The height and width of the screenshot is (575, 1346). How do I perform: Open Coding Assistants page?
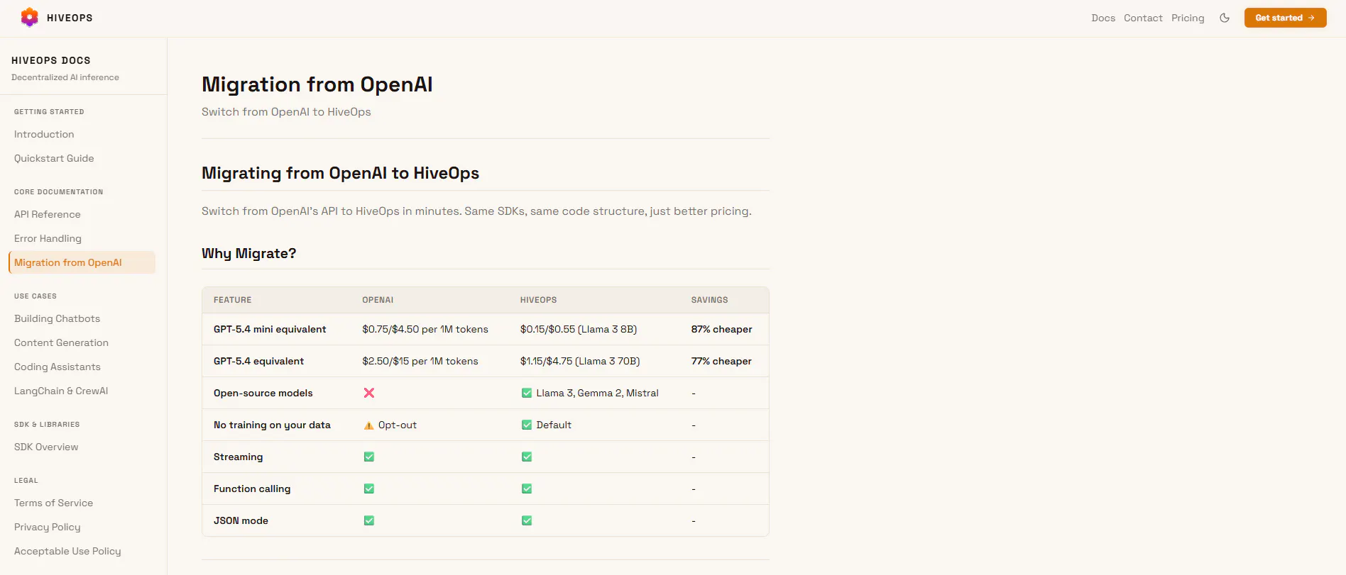58,367
